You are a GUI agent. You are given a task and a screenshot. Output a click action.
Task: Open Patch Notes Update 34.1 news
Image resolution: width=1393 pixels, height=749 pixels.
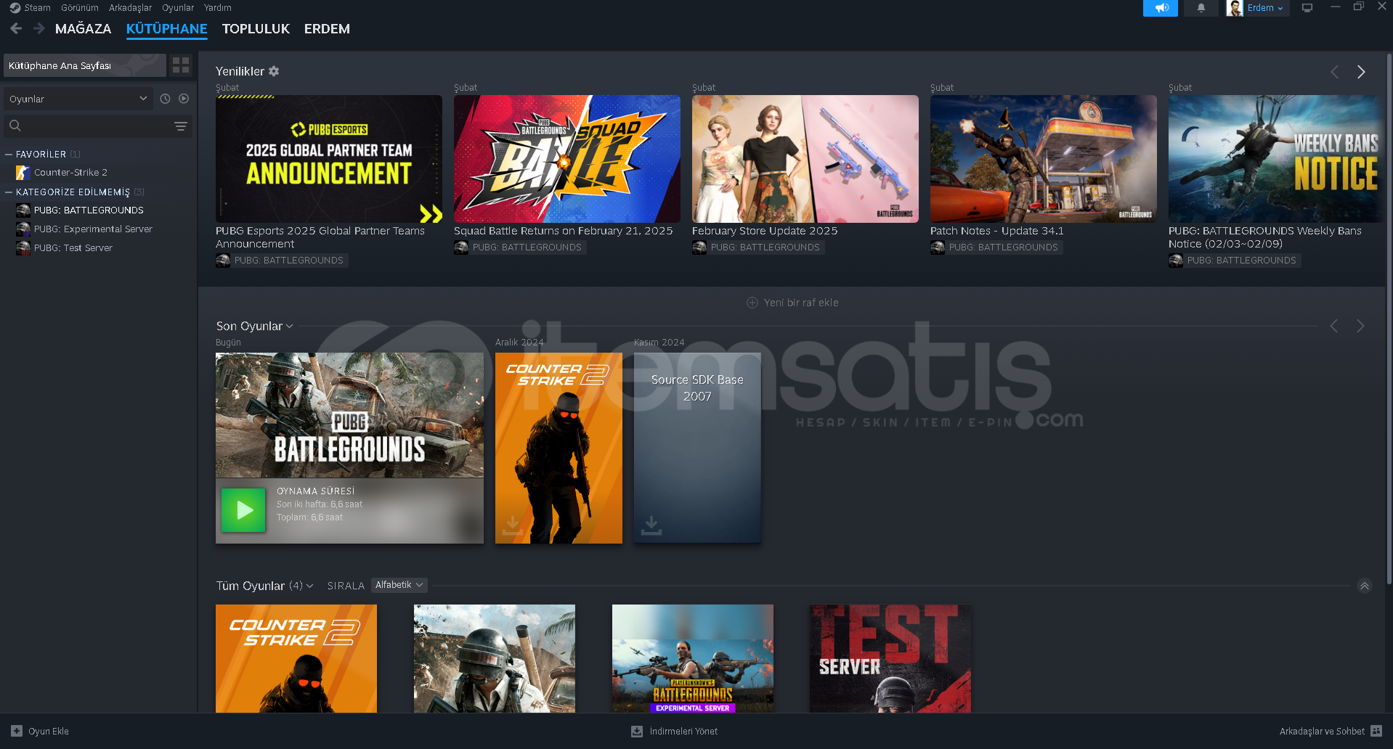click(1044, 159)
